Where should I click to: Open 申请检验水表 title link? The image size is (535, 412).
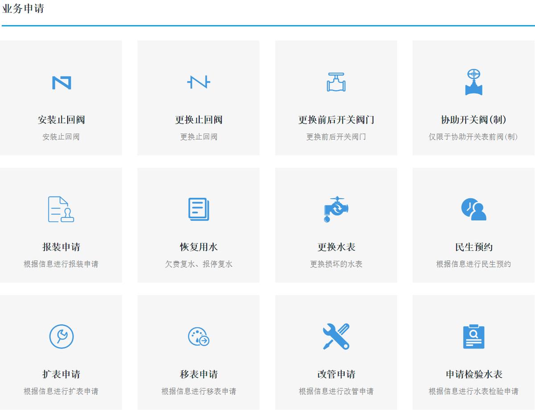(x=473, y=374)
